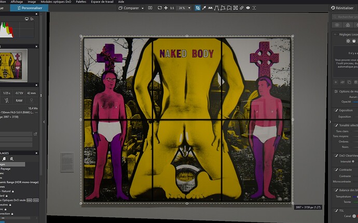The width and height of the screenshot is (358, 223).
Task: Collapse the right panel with arrow
Action: pos(330,122)
